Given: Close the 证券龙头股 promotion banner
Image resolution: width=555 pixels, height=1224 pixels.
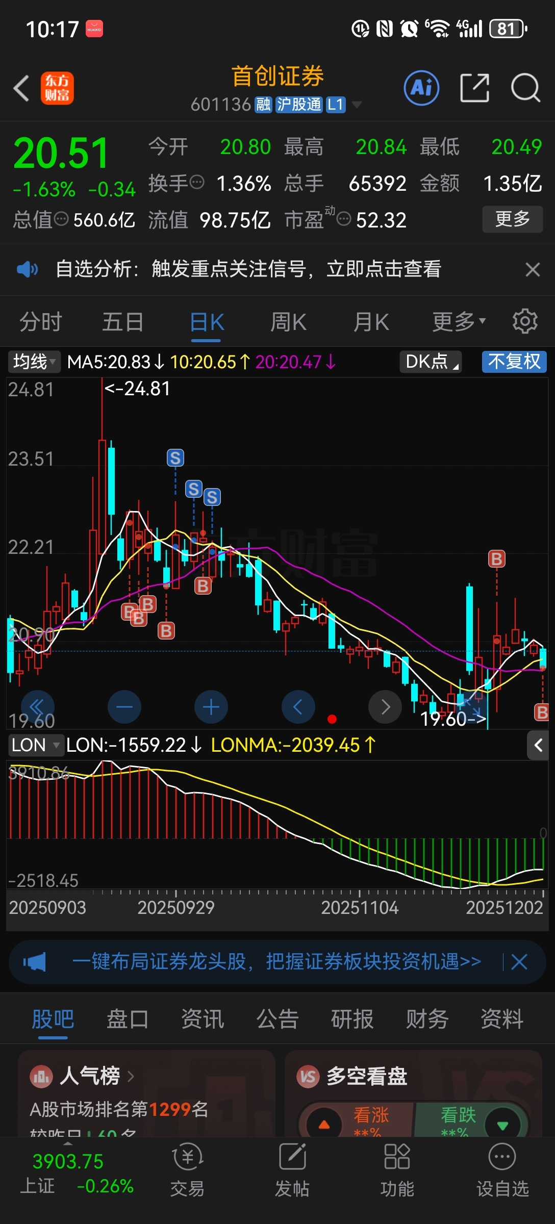Looking at the screenshot, I should [x=519, y=962].
